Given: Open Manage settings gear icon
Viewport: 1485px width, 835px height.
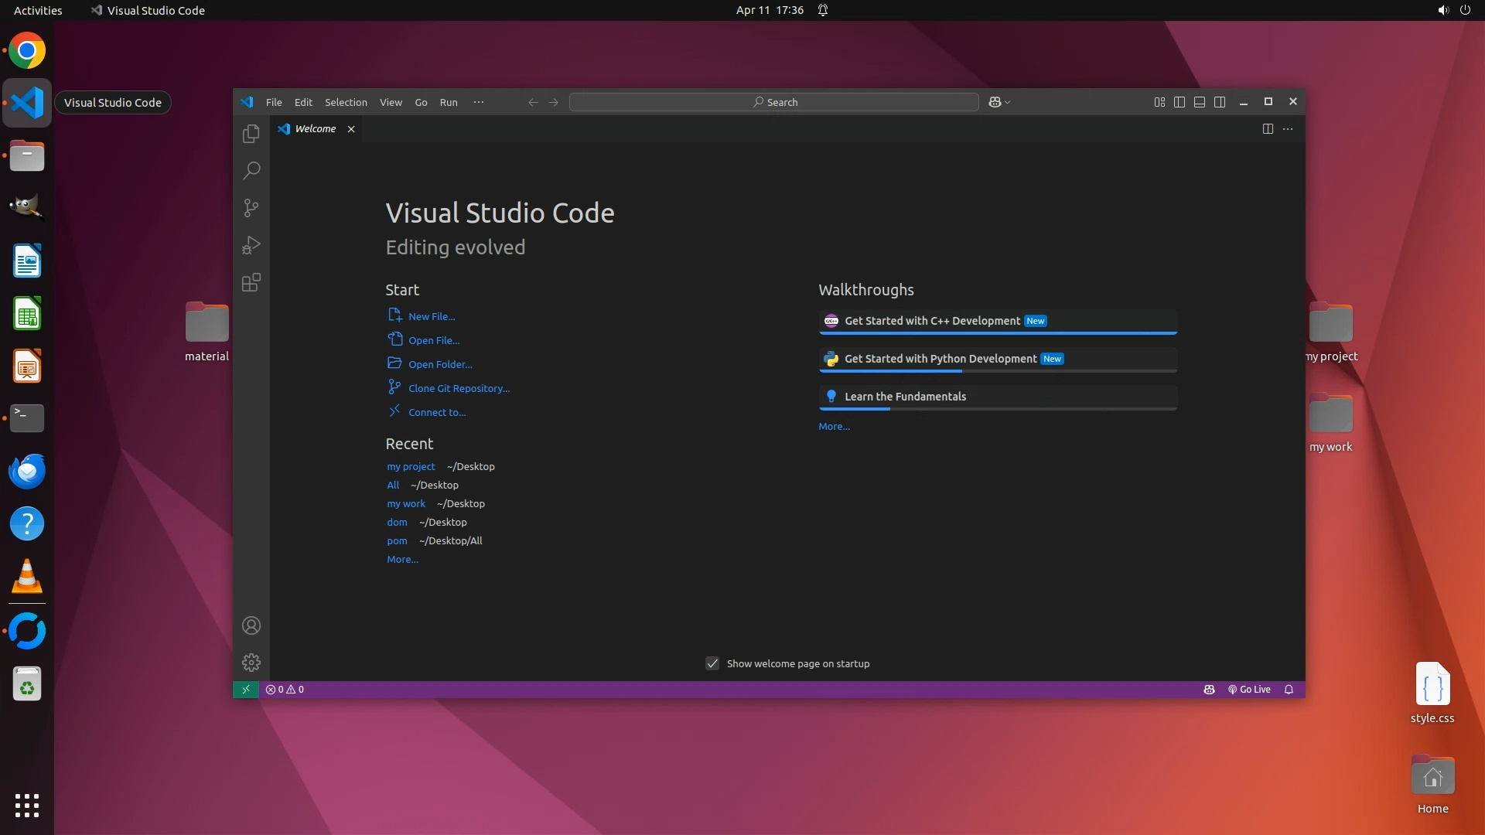Looking at the screenshot, I should [251, 663].
